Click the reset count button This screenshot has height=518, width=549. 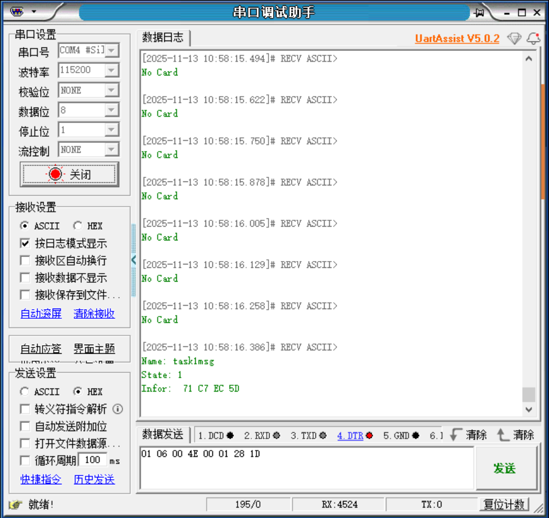coord(504,504)
